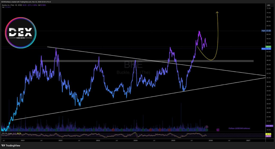Click the 30.00 price axis label
The height and width of the screenshot is (149, 275).
pyautogui.click(x=269, y=99)
